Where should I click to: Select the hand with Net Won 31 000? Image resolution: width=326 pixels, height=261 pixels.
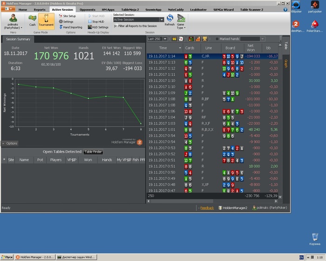pos(212,81)
